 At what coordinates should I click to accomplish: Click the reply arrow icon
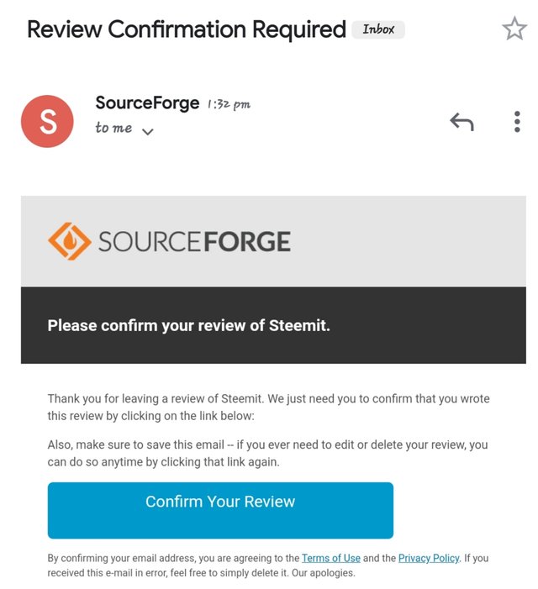click(x=462, y=123)
